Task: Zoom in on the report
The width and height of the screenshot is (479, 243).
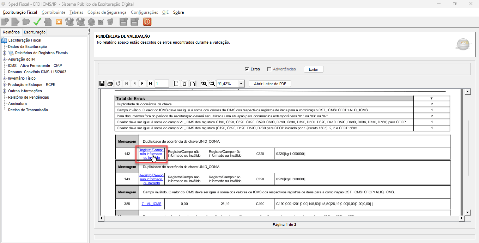Action: (204, 83)
